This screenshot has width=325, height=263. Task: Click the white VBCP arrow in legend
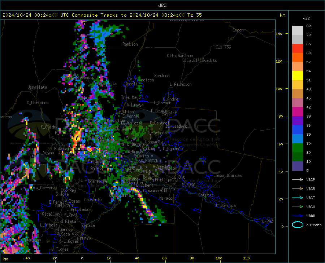point(298,179)
